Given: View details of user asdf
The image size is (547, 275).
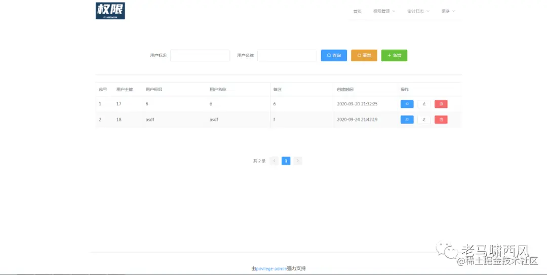Looking at the screenshot, I should (x=407, y=120).
